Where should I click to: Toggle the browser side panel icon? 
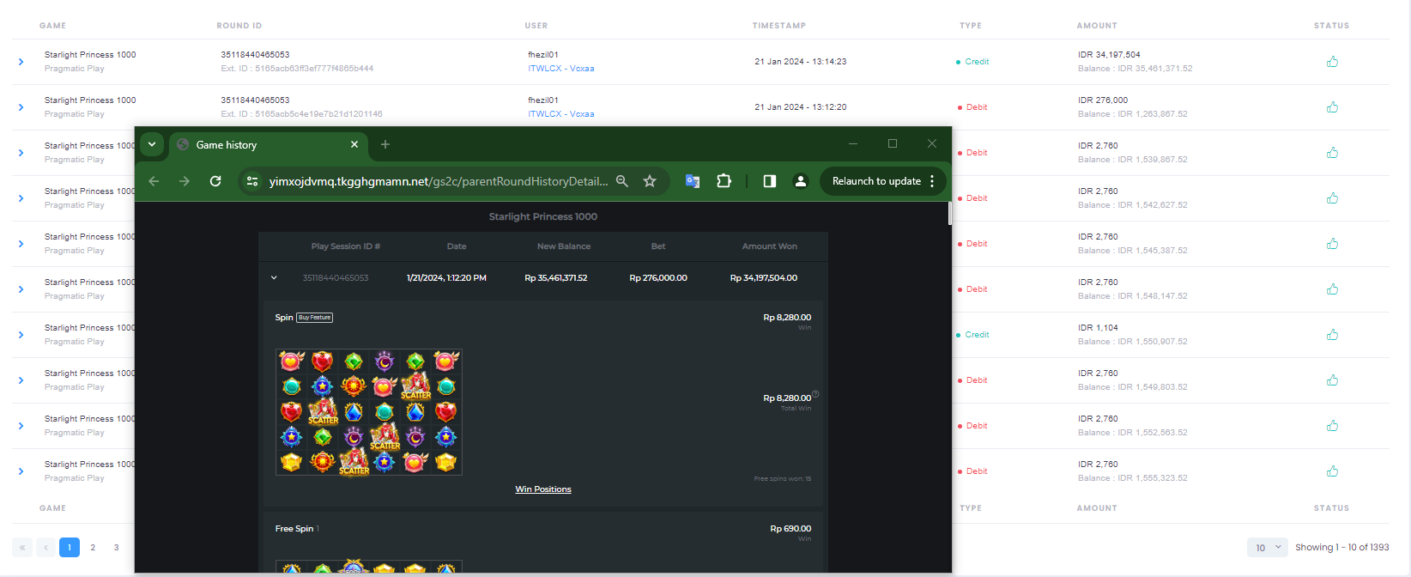coord(770,181)
